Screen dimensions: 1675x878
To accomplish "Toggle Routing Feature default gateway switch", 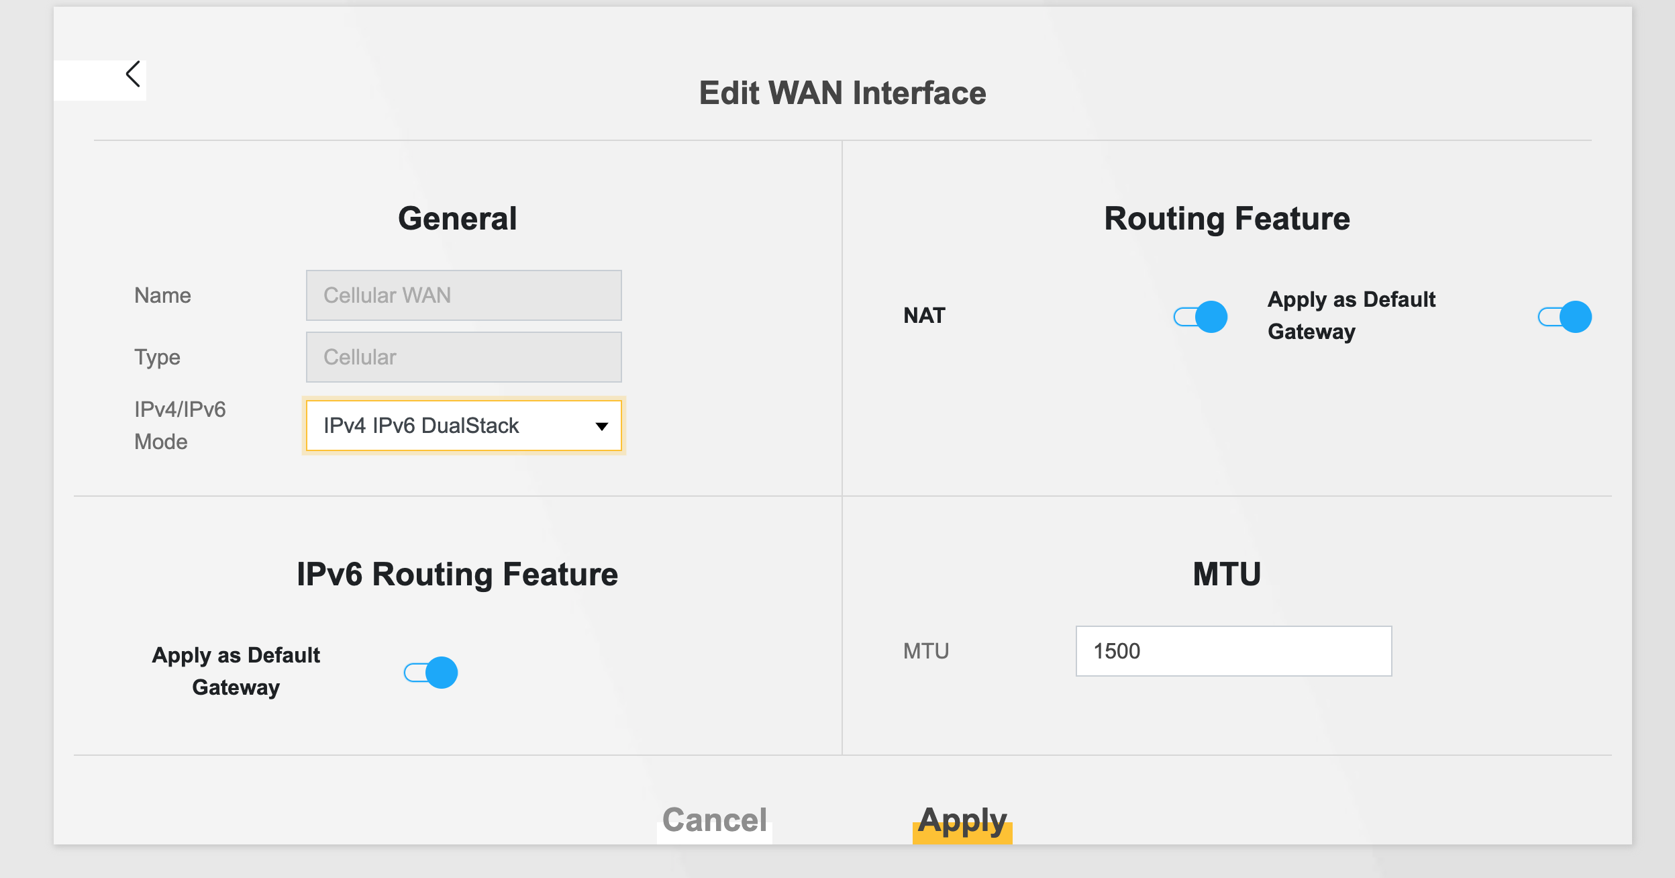I will 1564,317.
